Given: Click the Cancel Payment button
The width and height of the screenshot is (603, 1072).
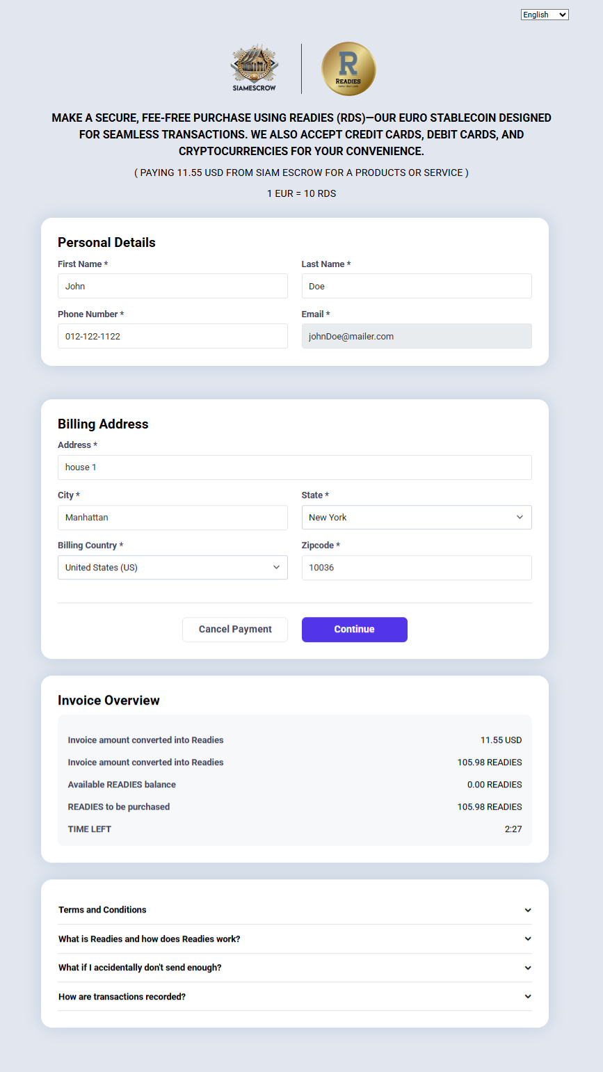Looking at the screenshot, I should pyautogui.click(x=235, y=630).
